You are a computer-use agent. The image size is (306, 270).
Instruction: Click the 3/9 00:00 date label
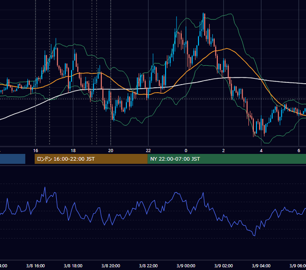point(186,265)
